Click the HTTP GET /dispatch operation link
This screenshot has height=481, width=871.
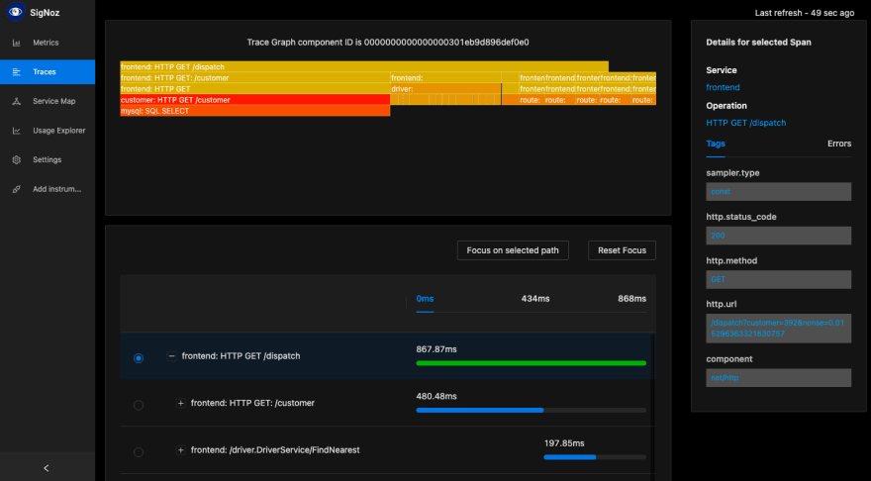745,123
